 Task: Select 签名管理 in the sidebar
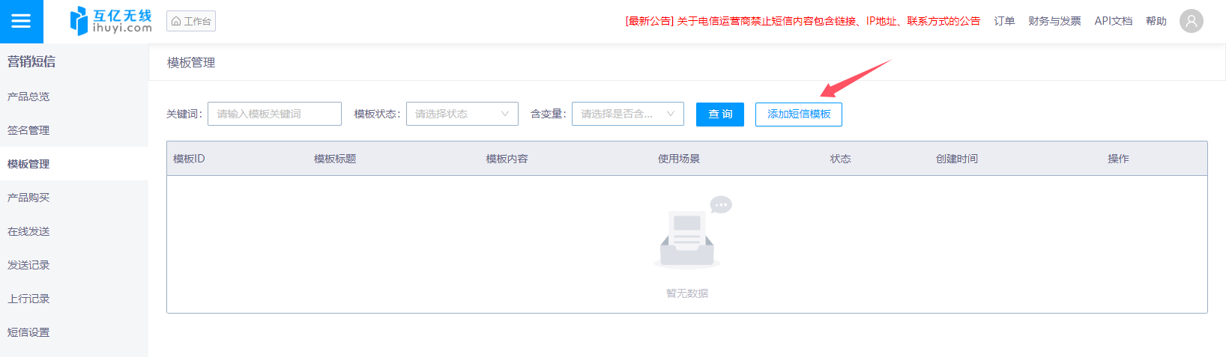click(28, 130)
